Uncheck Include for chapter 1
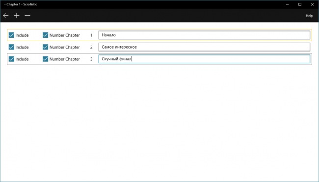The height and width of the screenshot is (182, 319). [x=11, y=35]
